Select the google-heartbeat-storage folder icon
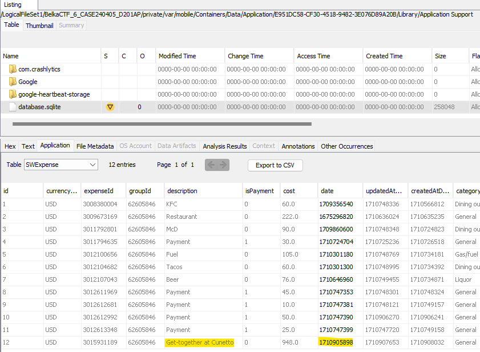Screen dimensions: 480x352 click(13, 94)
